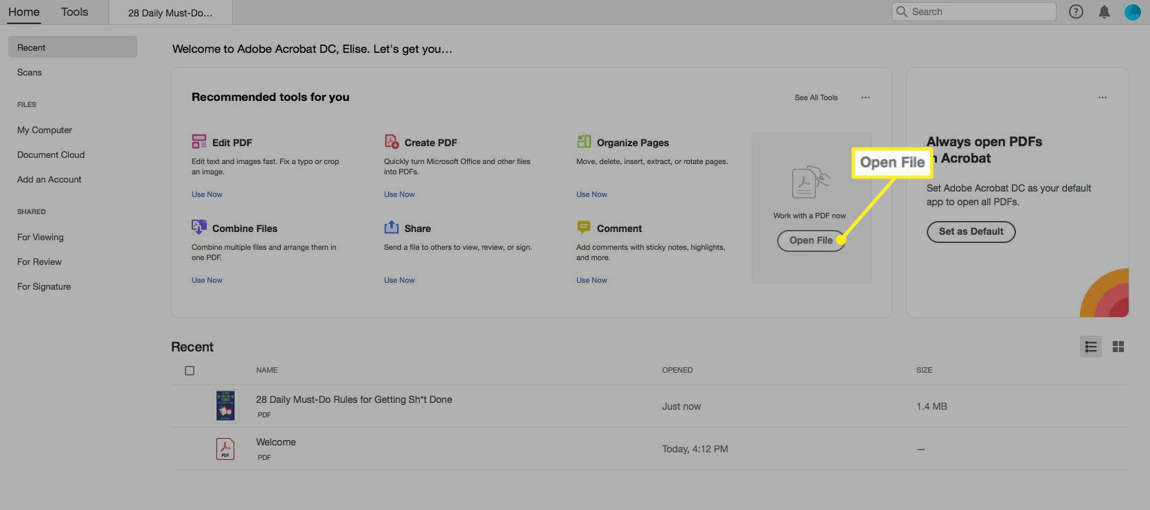The image size is (1150, 510).
Task: Click Use Now under Combine Files
Action: point(207,280)
